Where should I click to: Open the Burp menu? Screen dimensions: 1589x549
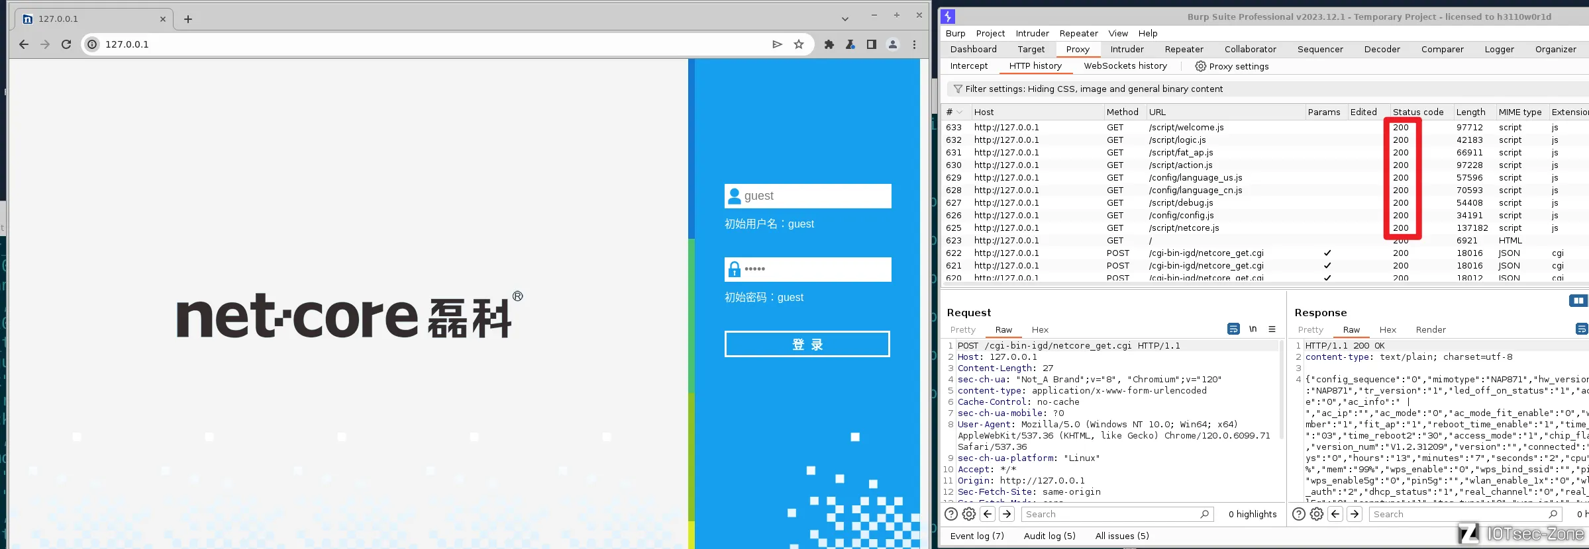coord(955,33)
